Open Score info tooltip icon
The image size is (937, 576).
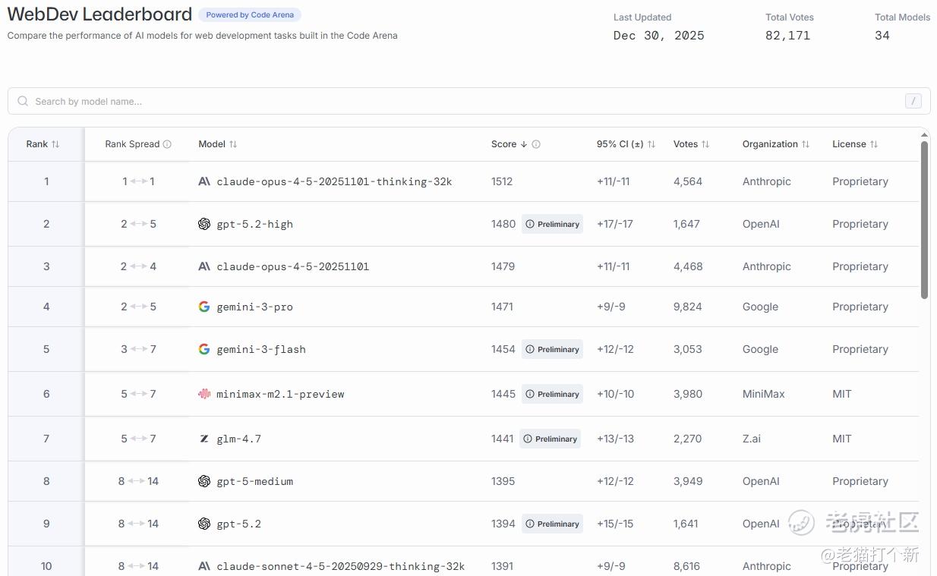pos(536,144)
